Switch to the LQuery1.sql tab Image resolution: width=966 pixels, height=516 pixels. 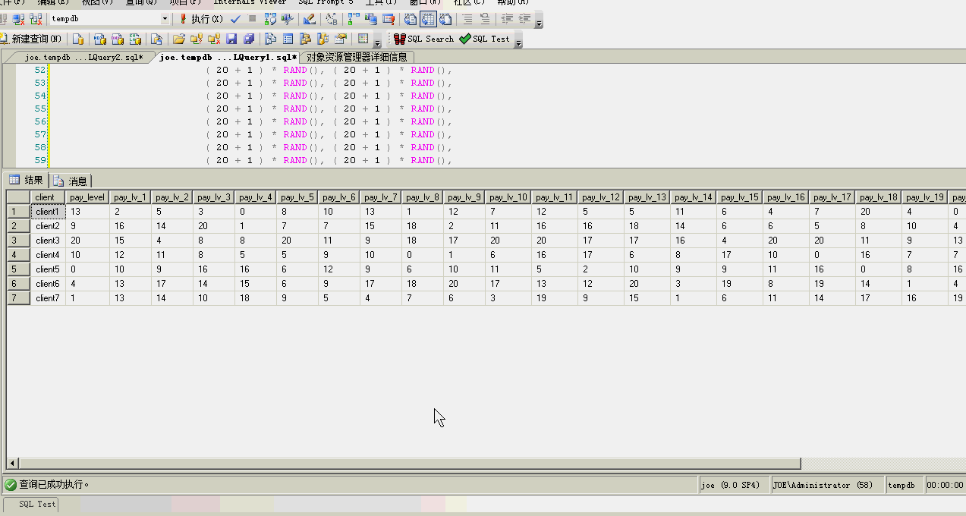[228, 57]
